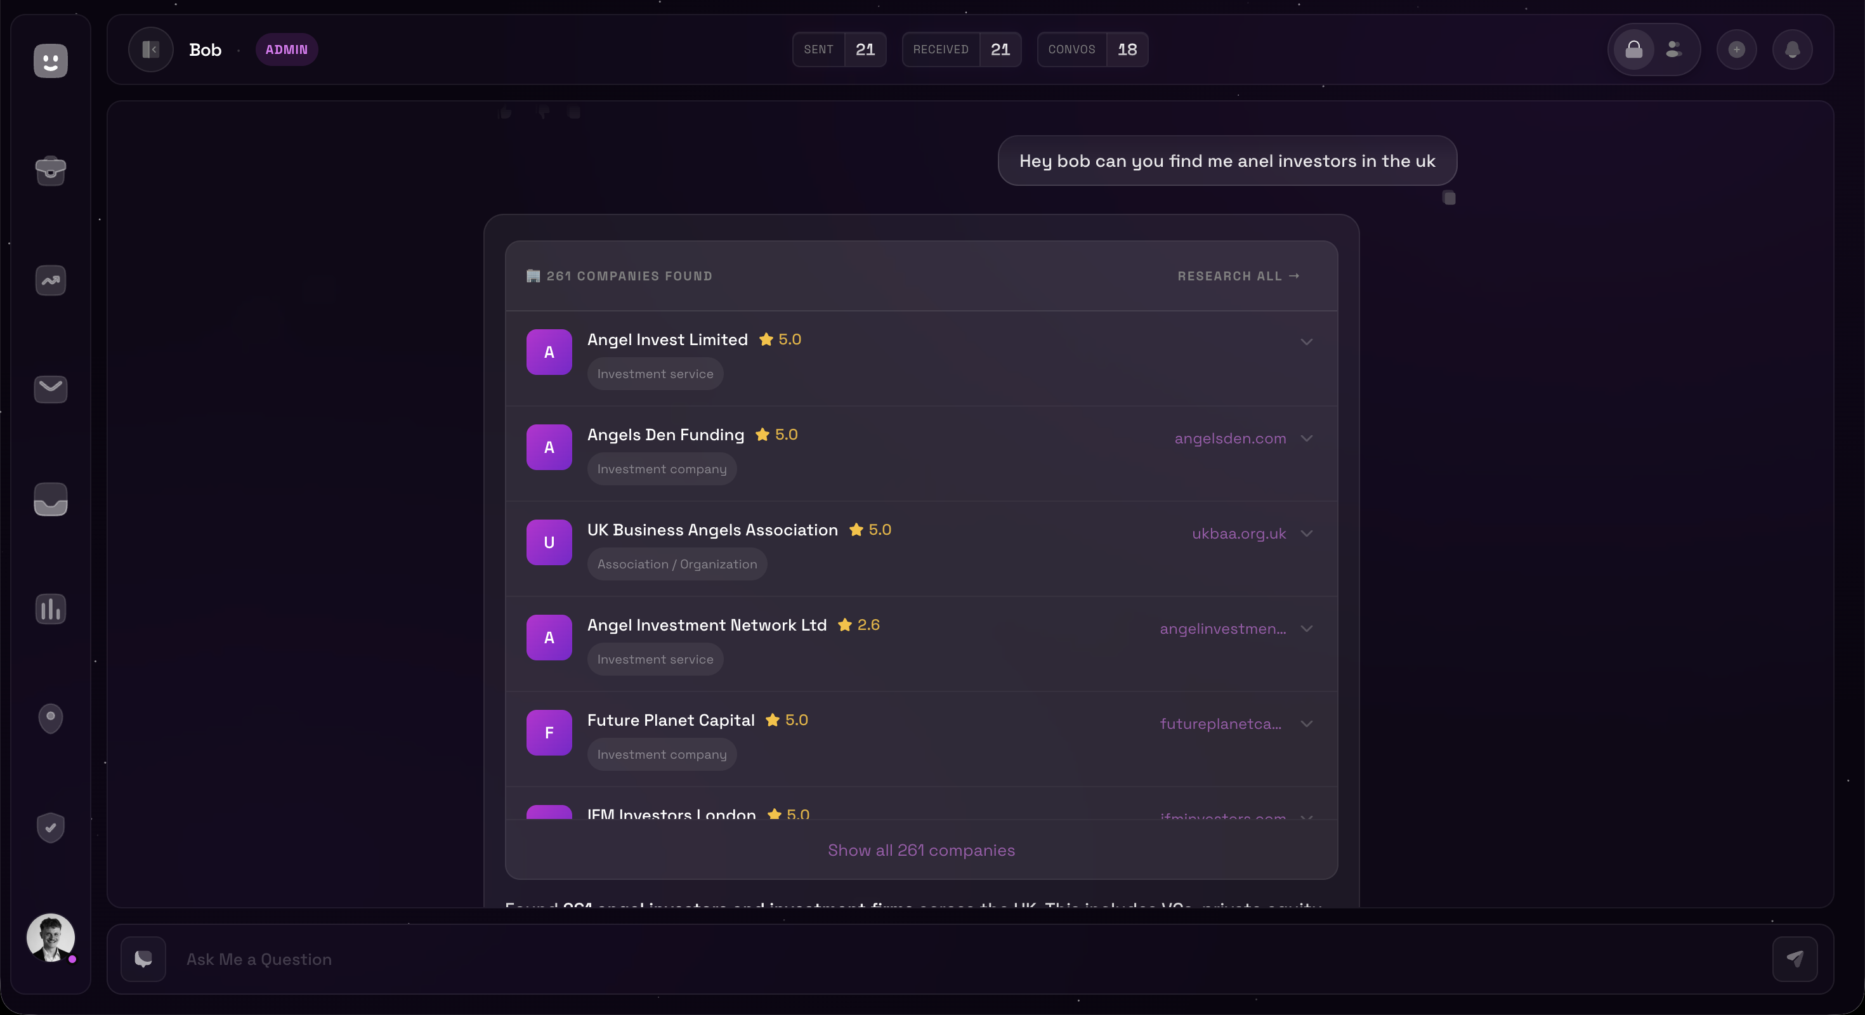The image size is (1865, 1015).
Task: Select the inbox tray icon in the sidebar
Action: point(50,499)
